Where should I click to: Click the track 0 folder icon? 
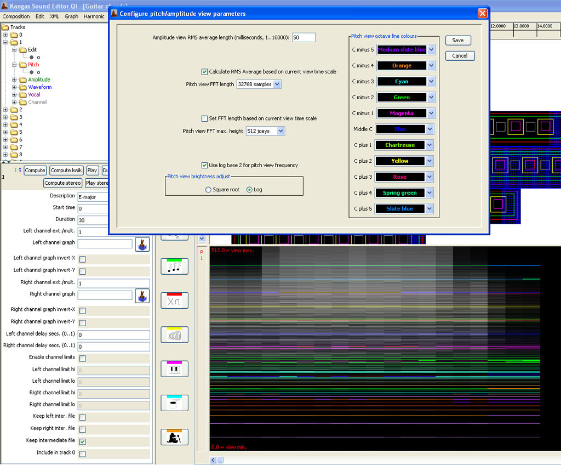14,35
